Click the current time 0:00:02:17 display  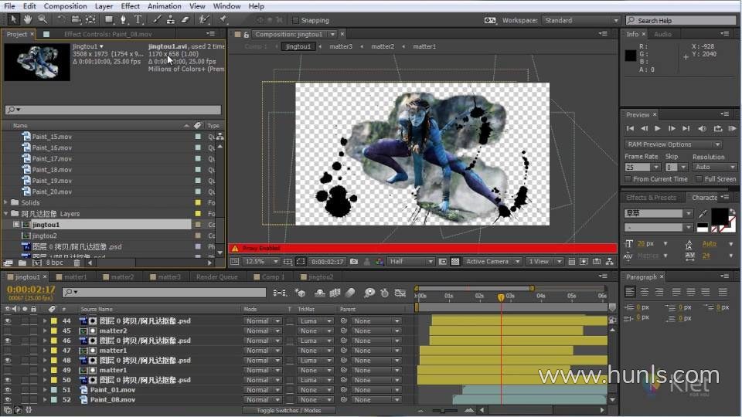click(x=31, y=289)
